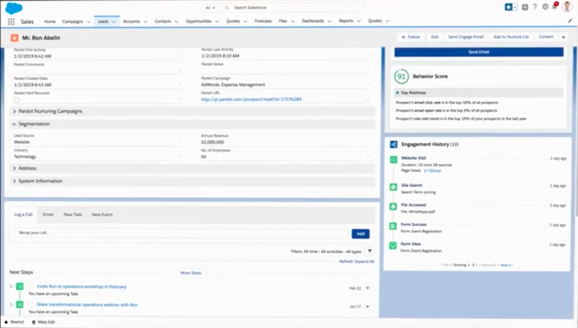
Task: Open the Pardot prospect URL link
Action: pos(251,100)
